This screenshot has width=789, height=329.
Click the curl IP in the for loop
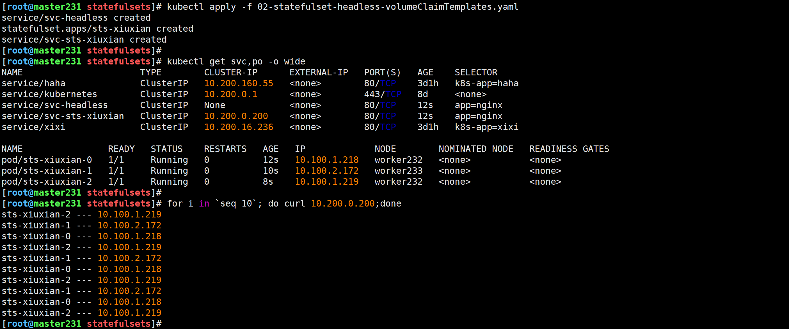pyautogui.click(x=342, y=204)
